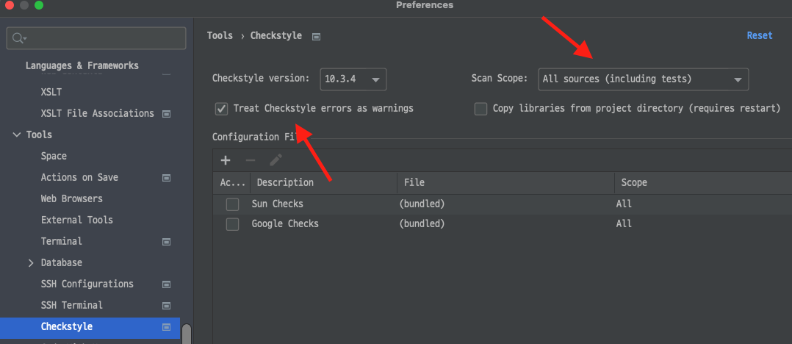Open the Scan Scope dropdown

[x=643, y=79]
